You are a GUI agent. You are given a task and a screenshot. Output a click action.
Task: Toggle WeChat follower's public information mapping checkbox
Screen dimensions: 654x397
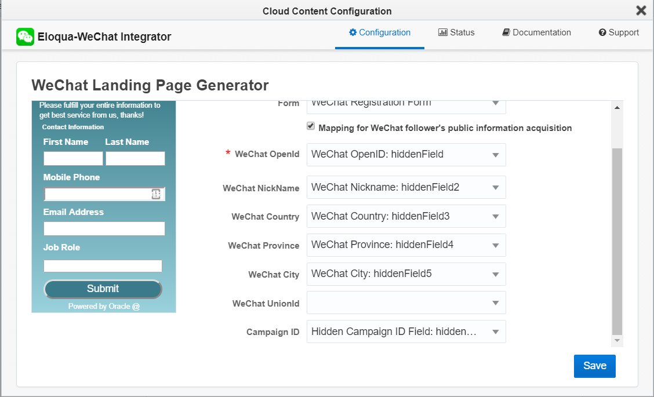[311, 126]
